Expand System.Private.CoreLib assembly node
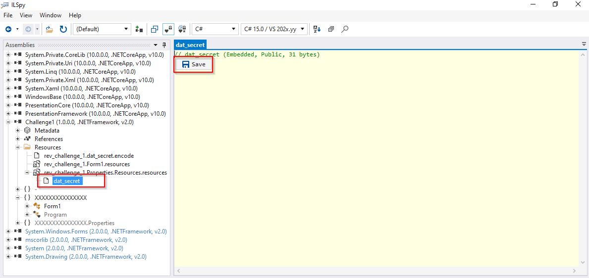The image size is (589, 278). click(8, 55)
